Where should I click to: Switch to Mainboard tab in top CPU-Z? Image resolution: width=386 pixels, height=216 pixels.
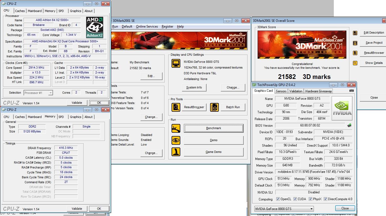(35, 11)
